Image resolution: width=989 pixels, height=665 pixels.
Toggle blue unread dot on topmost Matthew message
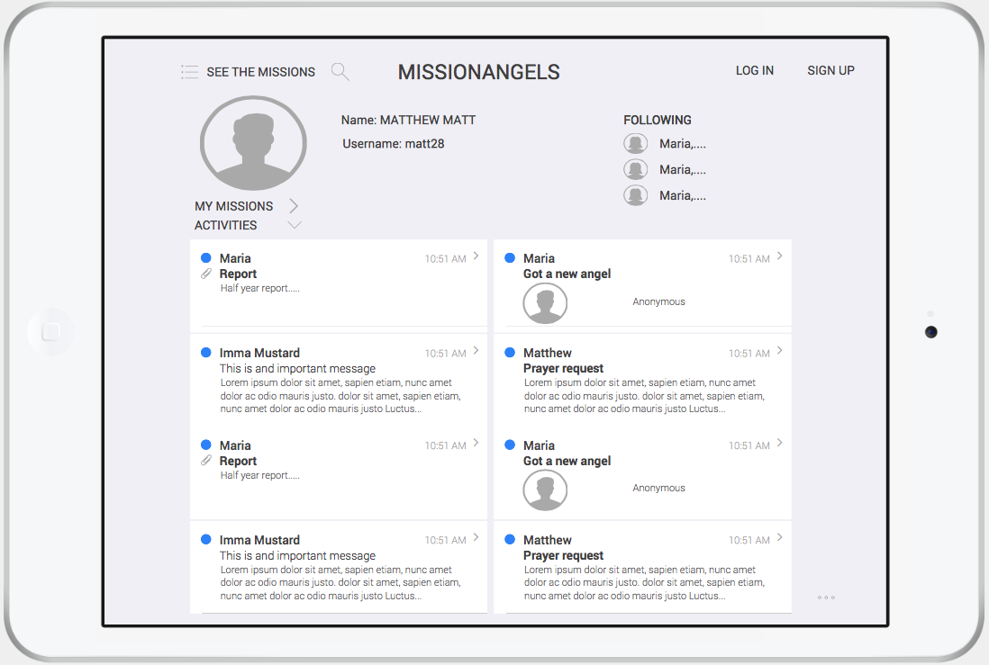(510, 353)
